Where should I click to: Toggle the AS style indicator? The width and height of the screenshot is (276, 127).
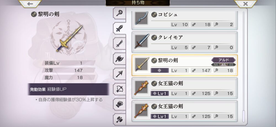tap(224, 65)
